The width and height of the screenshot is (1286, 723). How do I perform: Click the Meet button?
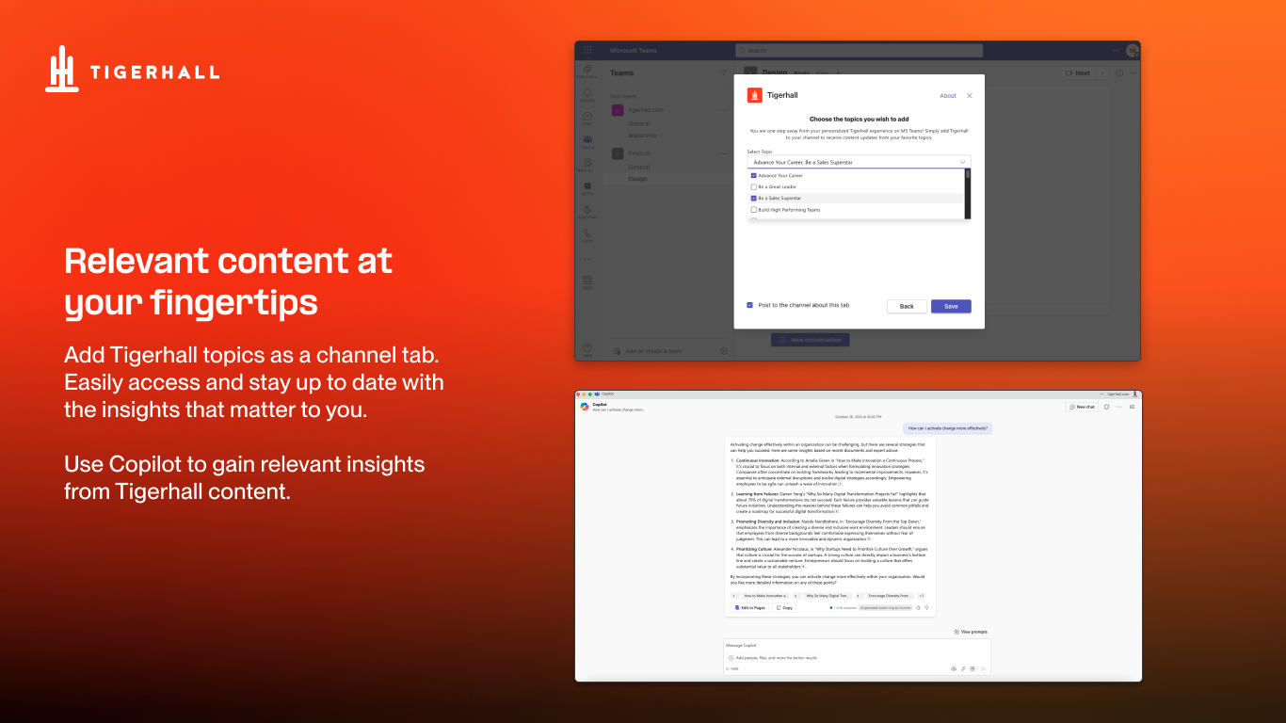pyautogui.click(x=1077, y=72)
